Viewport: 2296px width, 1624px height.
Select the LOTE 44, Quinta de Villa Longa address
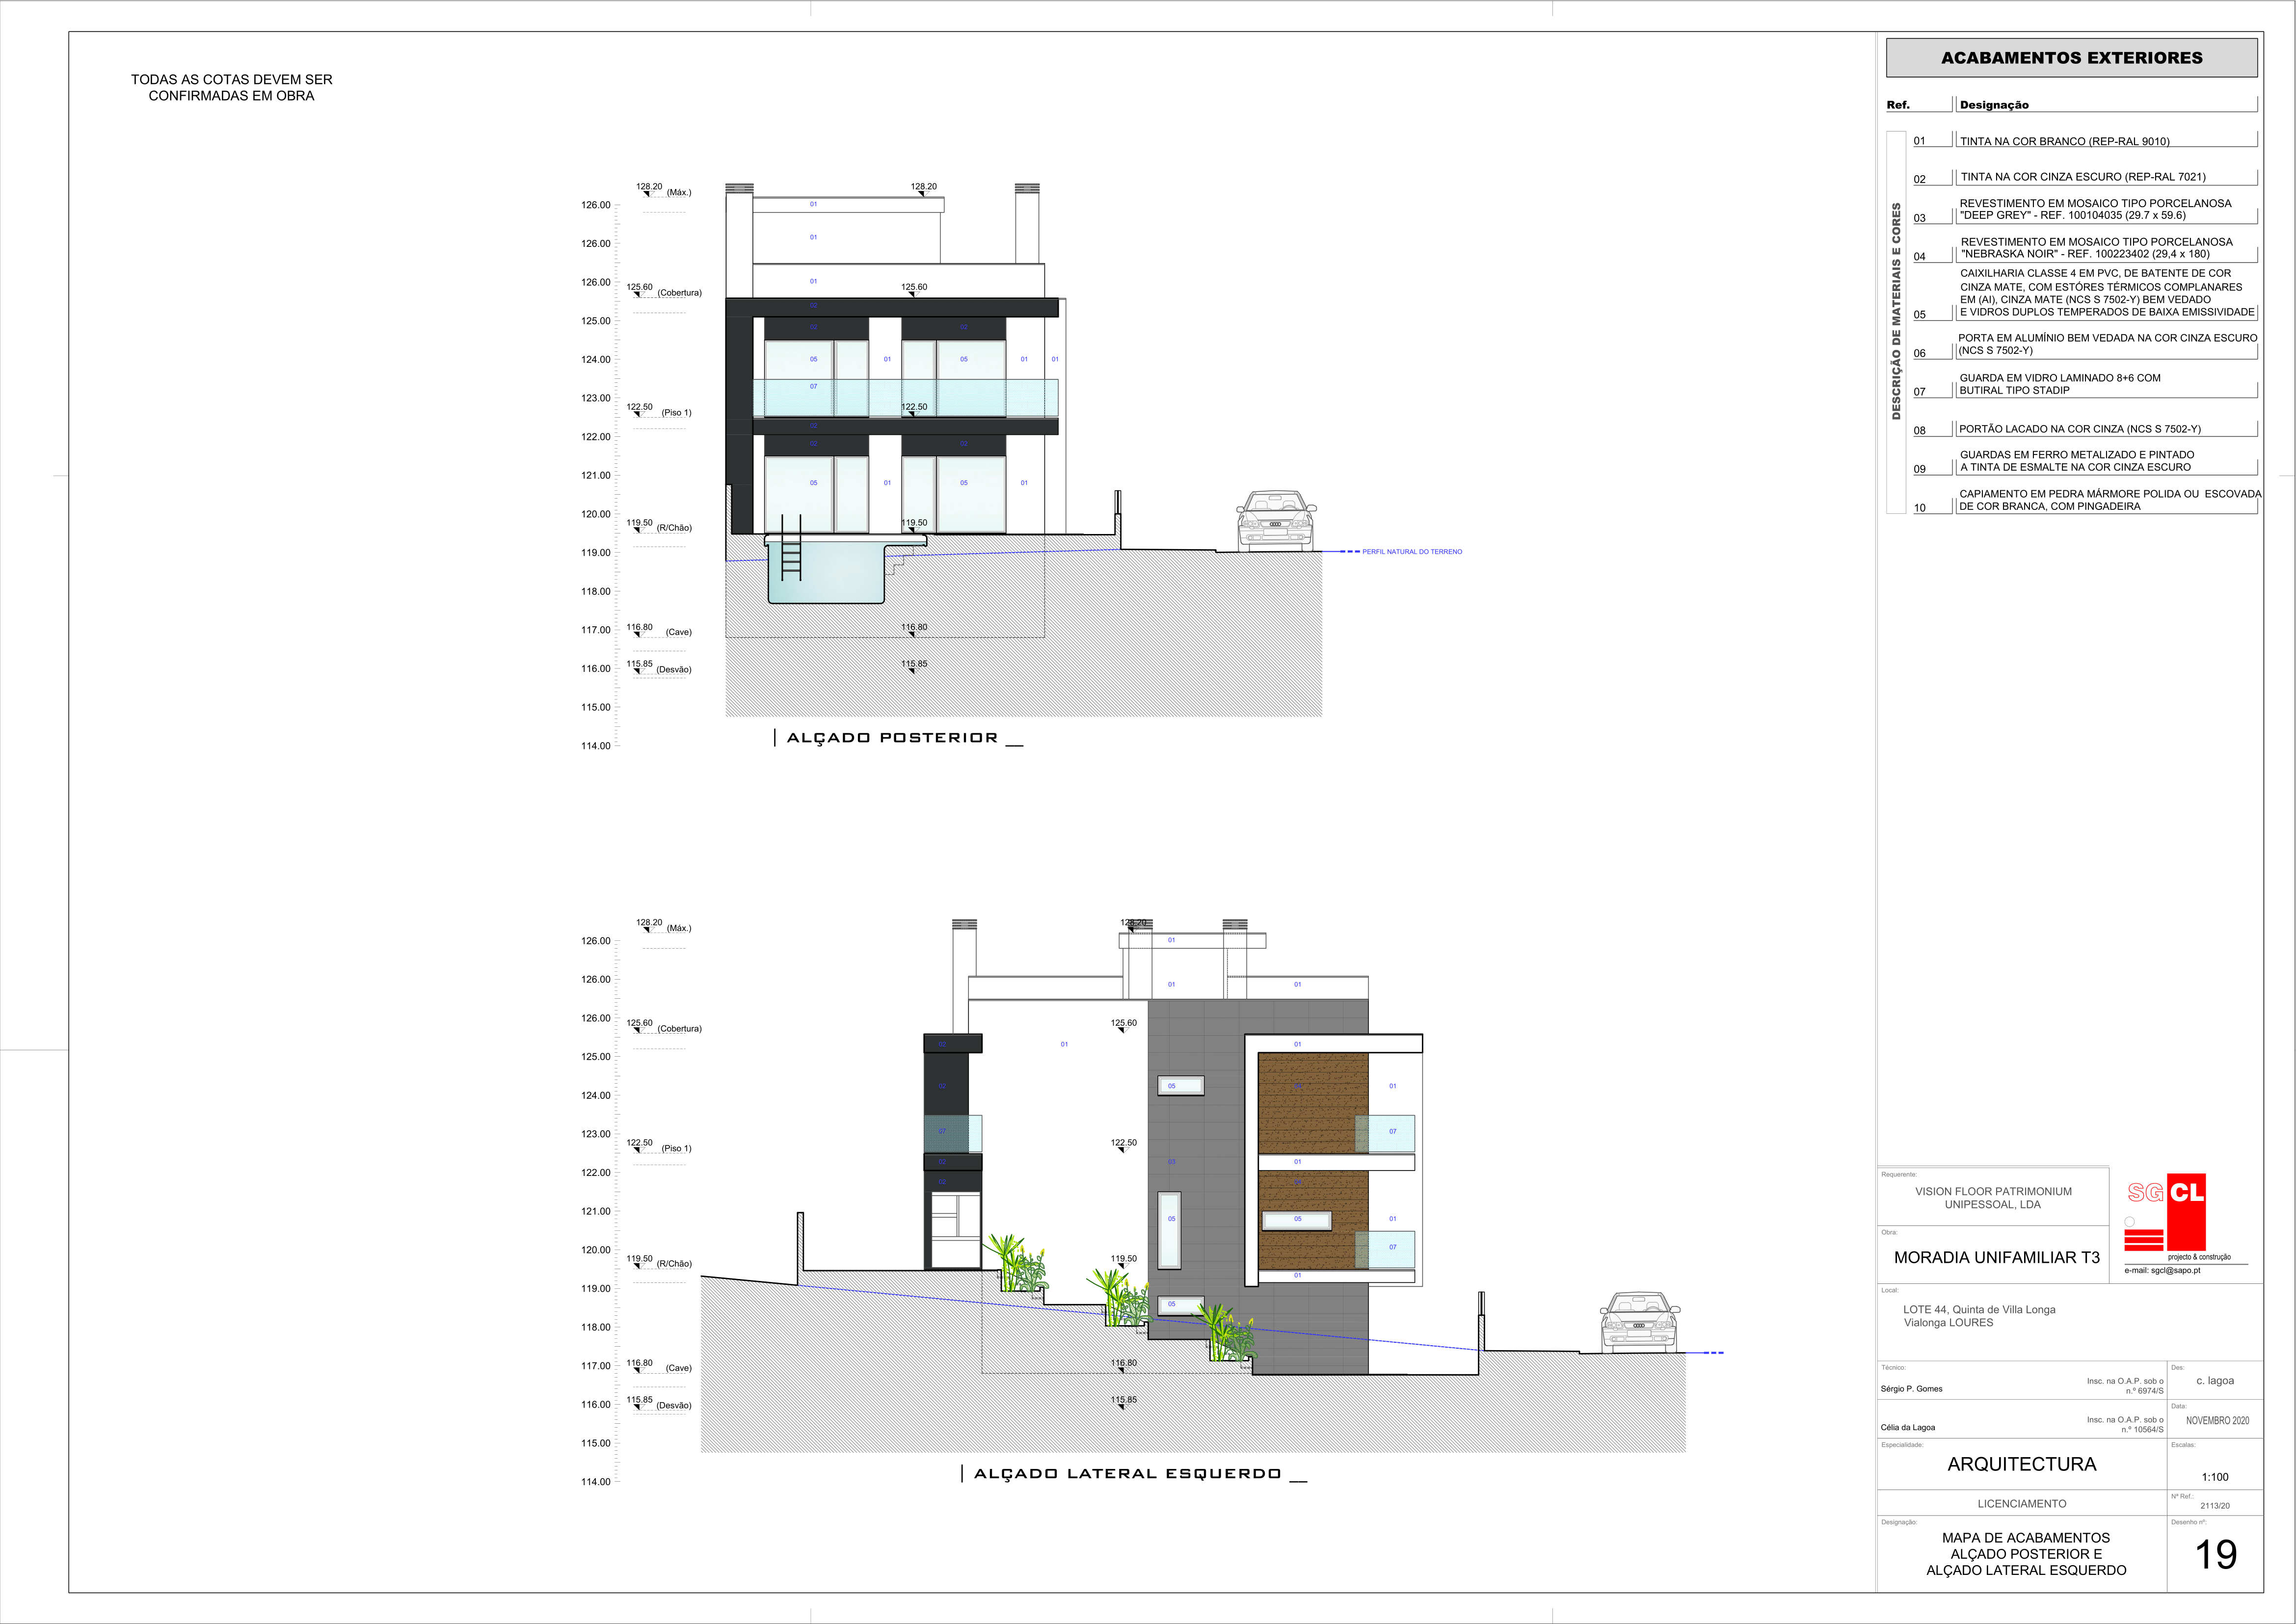coord(1979,1316)
